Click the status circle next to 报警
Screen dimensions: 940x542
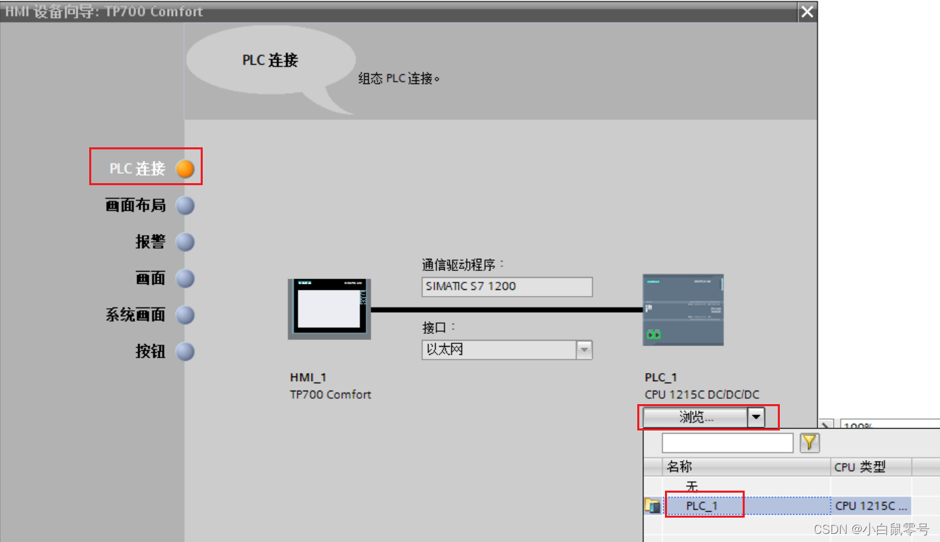pos(184,241)
